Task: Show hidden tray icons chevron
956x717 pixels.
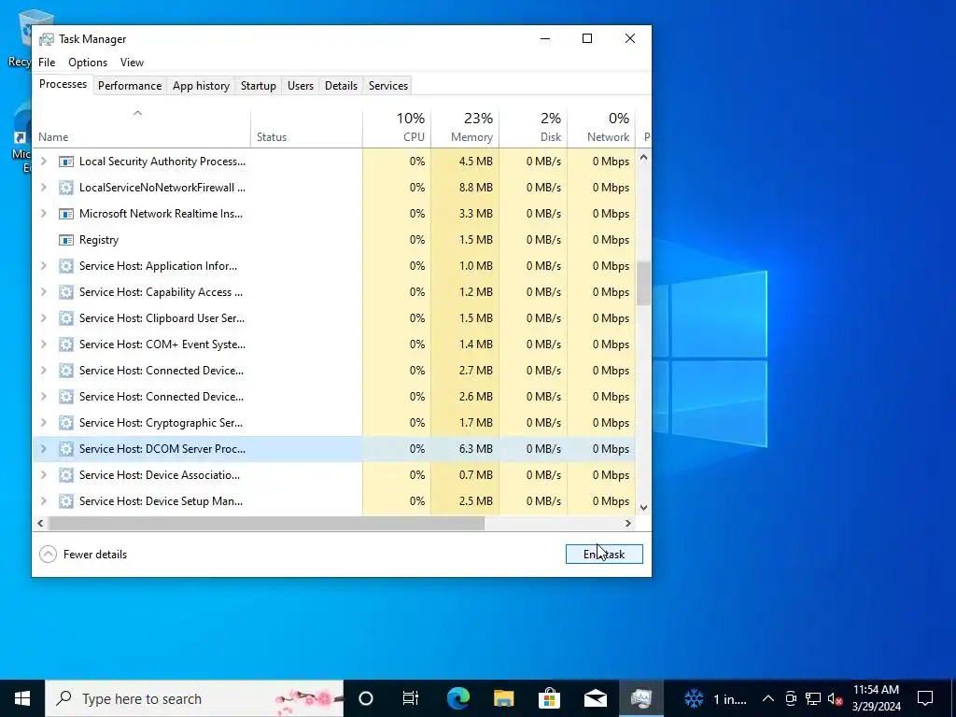Action: pos(768,698)
